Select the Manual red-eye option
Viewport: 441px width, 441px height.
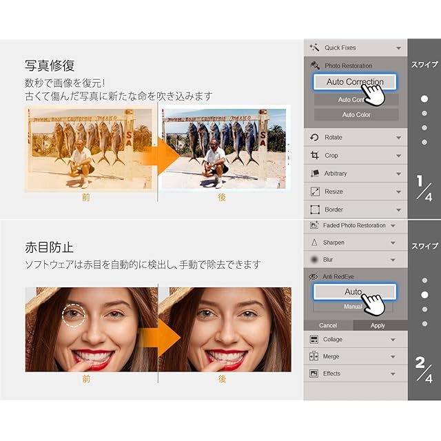353,307
